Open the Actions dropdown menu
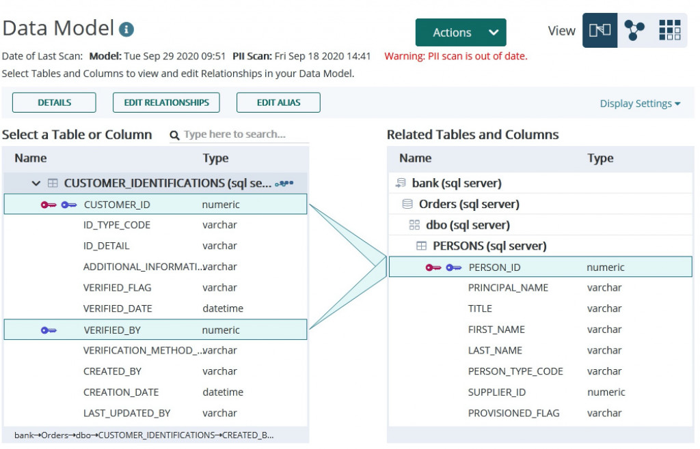The height and width of the screenshot is (449, 700). coord(461,33)
